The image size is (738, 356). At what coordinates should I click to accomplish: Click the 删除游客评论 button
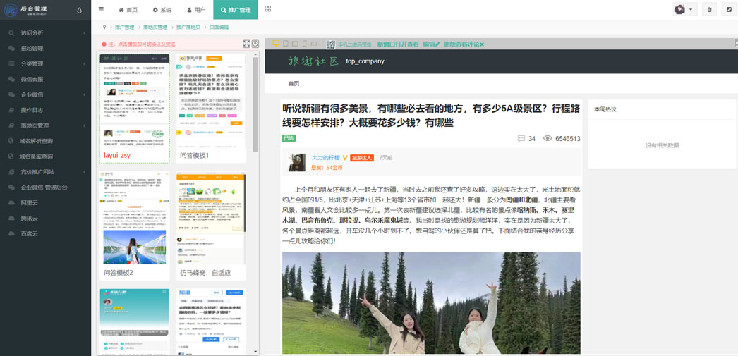point(464,44)
